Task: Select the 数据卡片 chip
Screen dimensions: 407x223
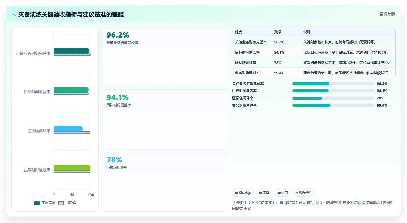Action: [x=304, y=193]
